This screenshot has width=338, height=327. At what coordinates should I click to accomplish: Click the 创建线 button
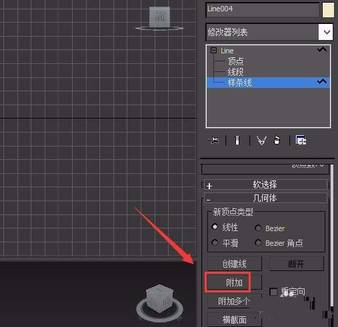tap(235, 264)
